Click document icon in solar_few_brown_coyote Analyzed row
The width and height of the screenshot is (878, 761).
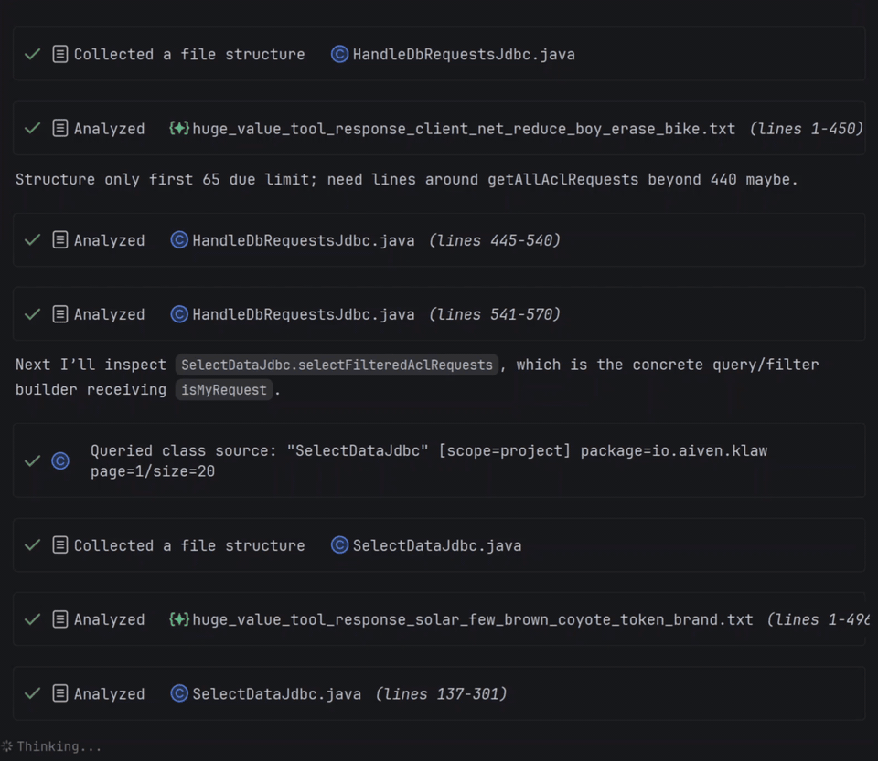(x=60, y=619)
